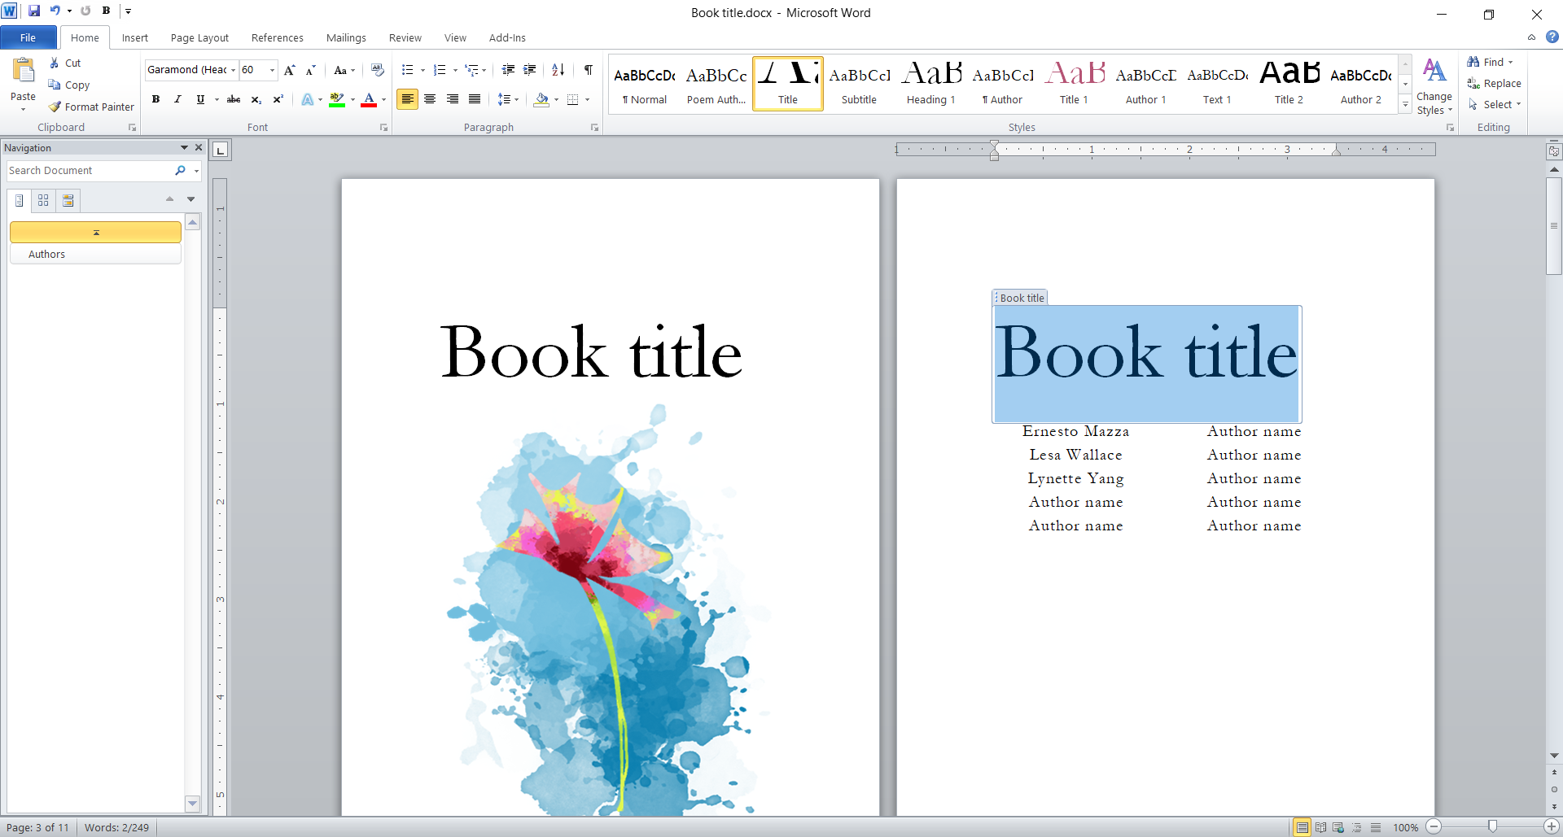Screen dimensions: 1563x837
Task: Apply the Heading 1 style
Action: [930, 84]
